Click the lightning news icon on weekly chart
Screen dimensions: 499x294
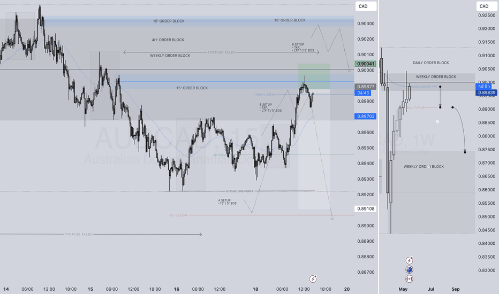pyautogui.click(x=409, y=261)
